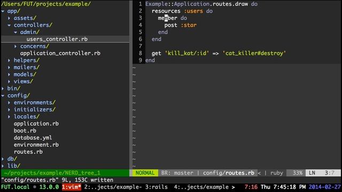Select the models/ folder name
The height and width of the screenshot is (192, 342).
pyautogui.click(x=25, y=75)
